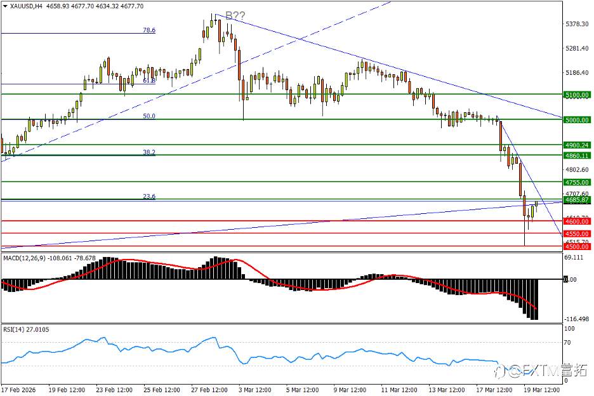Viewport: 594px width, 396px height.
Task: Click the 4802.60 value on price axis
Action: coord(577,169)
